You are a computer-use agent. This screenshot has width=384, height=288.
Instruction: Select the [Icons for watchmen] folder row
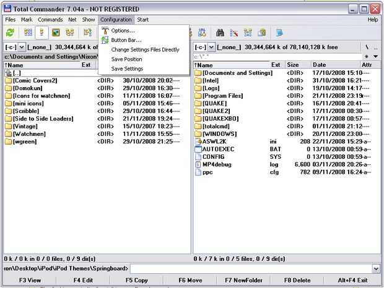click(x=97, y=96)
